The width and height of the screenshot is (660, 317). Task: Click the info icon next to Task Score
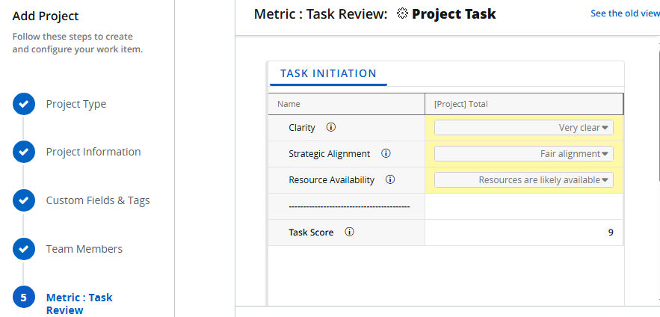349,233
